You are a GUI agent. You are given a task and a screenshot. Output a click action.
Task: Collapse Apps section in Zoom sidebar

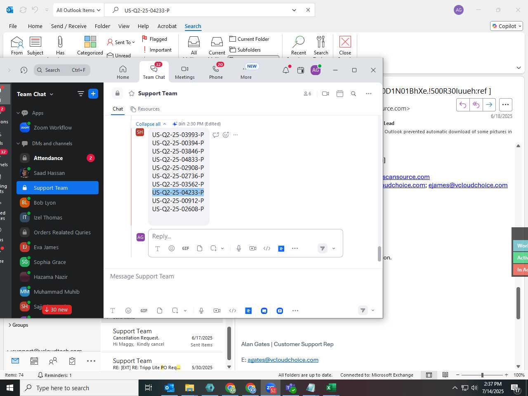coord(18,113)
